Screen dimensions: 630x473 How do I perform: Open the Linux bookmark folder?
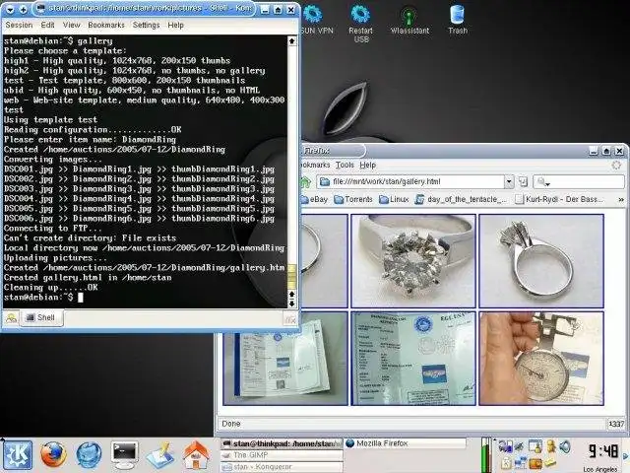[x=394, y=199]
